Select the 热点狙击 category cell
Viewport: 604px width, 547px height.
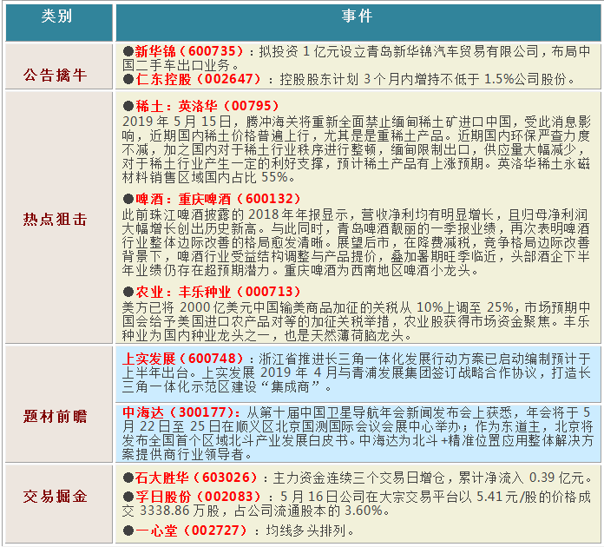59,217
